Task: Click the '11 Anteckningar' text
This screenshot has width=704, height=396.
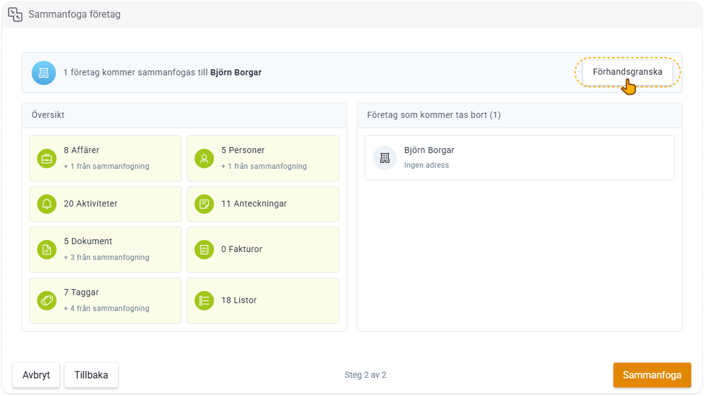Action: click(254, 203)
